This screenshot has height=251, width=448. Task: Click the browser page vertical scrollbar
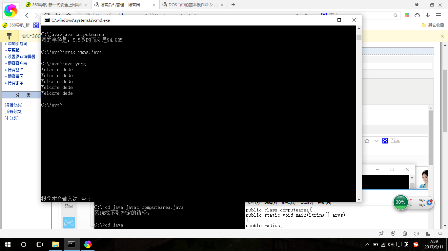(x=445, y=101)
